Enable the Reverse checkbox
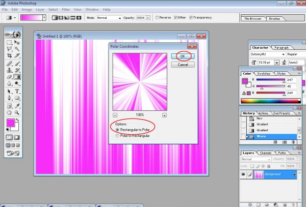Image resolution: width=306 pixels, height=207 pixels. pos(157,17)
